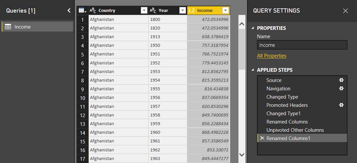The width and height of the screenshot is (357, 163).
Task: Open the Country column filter dropdown
Action: click(144, 10)
